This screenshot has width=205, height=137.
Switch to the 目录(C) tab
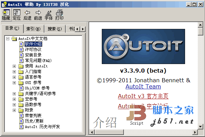(12, 28)
